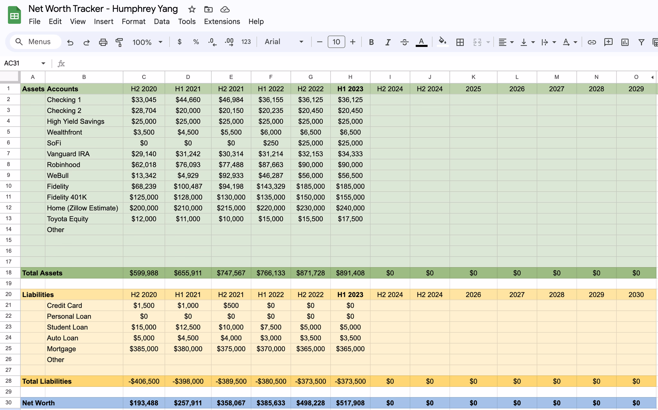Click the insert comment icon
Screen dimensions: 658x410
(608, 42)
